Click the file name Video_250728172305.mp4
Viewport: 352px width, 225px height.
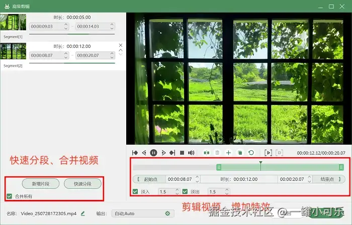pyautogui.click(x=49, y=213)
